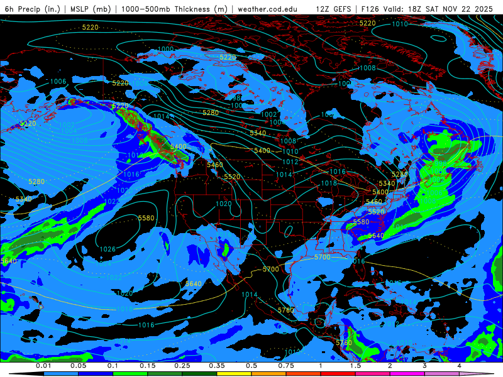Click the '0.35' legend value
503x377 pixels.
(x=217, y=366)
